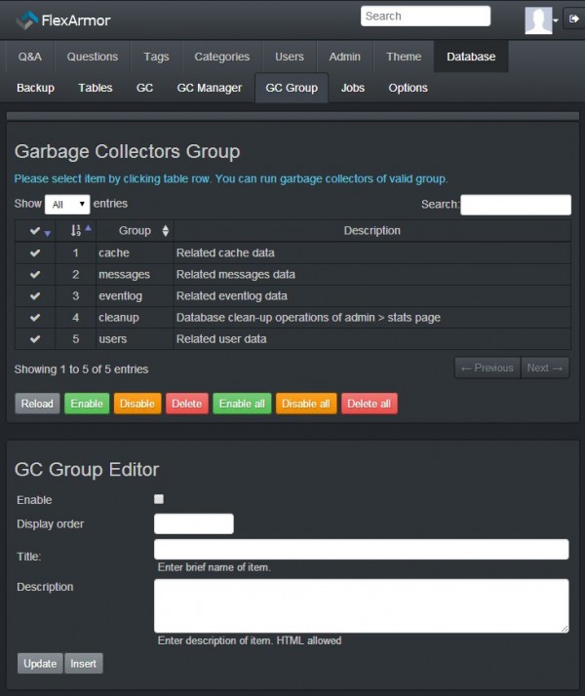Click the Title input field

click(x=361, y=550)
